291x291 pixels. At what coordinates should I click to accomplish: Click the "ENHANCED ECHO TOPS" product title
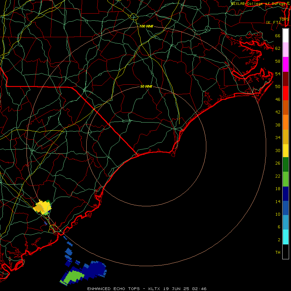[113, 289]
